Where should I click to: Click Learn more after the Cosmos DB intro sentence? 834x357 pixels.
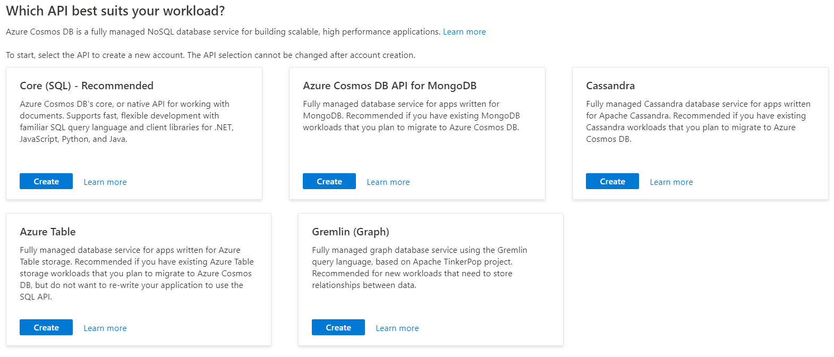coord(464,32)
